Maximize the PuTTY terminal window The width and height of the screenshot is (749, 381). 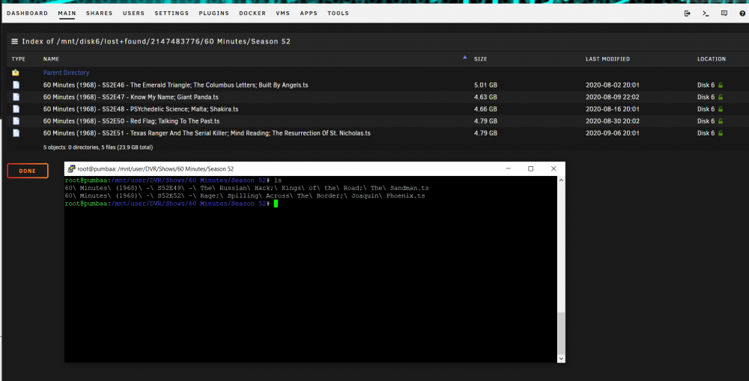point(531,168)
